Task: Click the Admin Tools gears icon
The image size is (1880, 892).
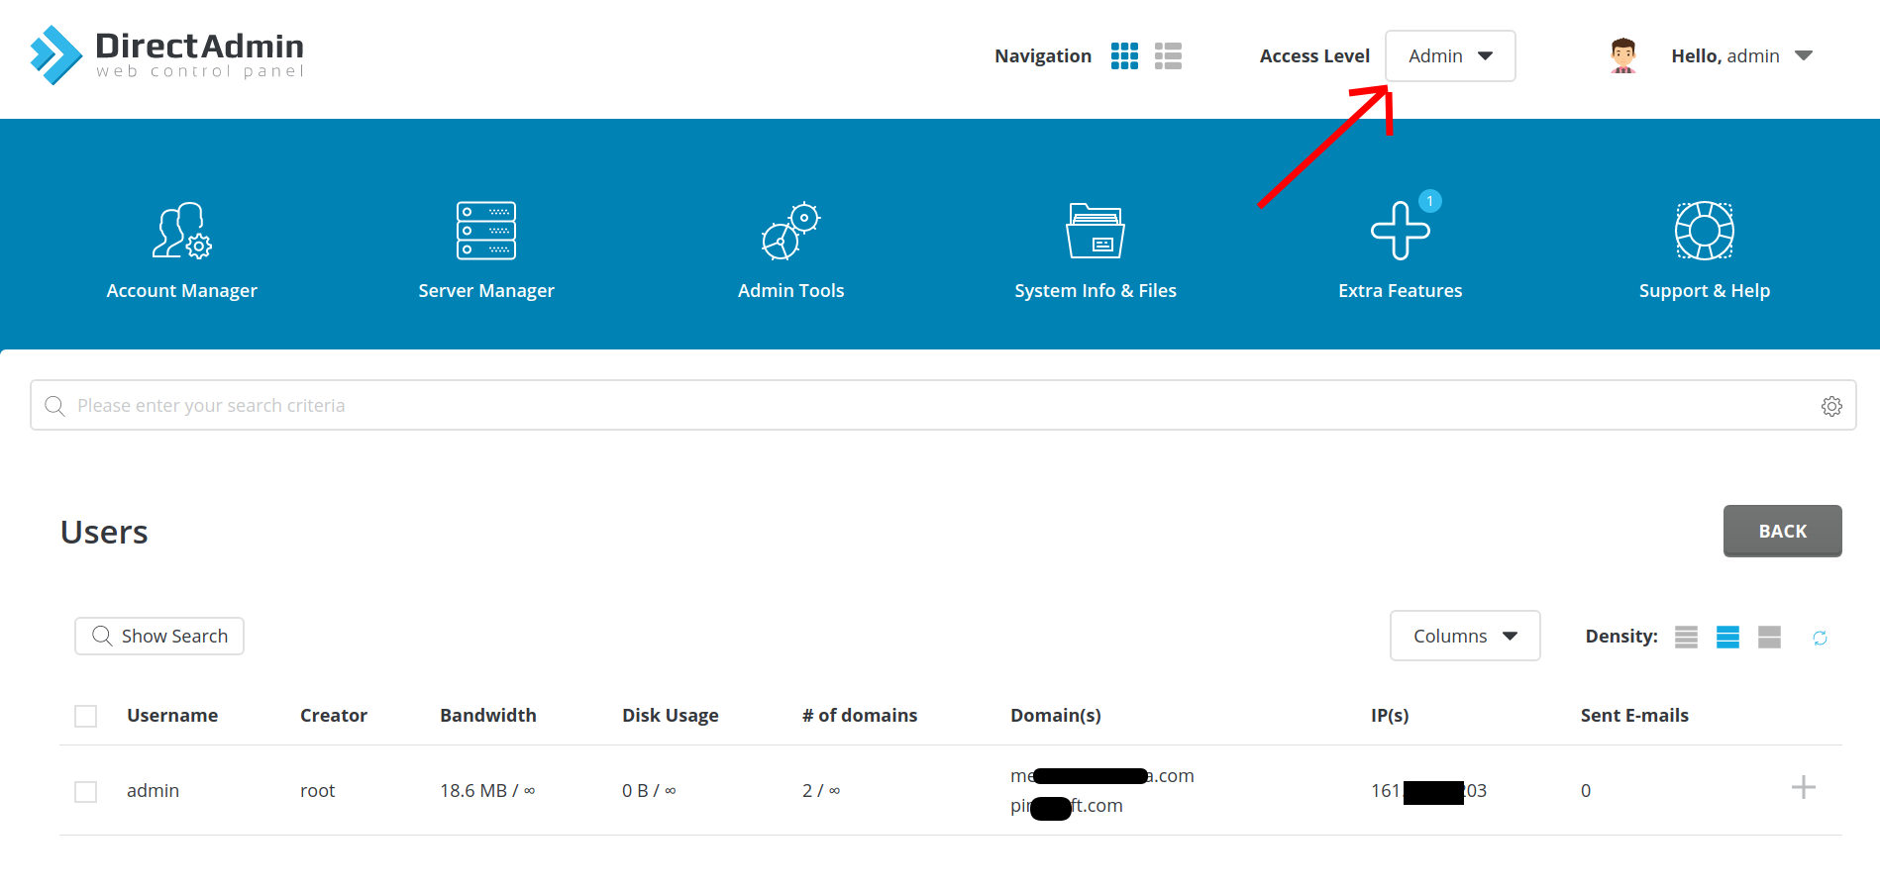Action: click(x=790, y=231)
